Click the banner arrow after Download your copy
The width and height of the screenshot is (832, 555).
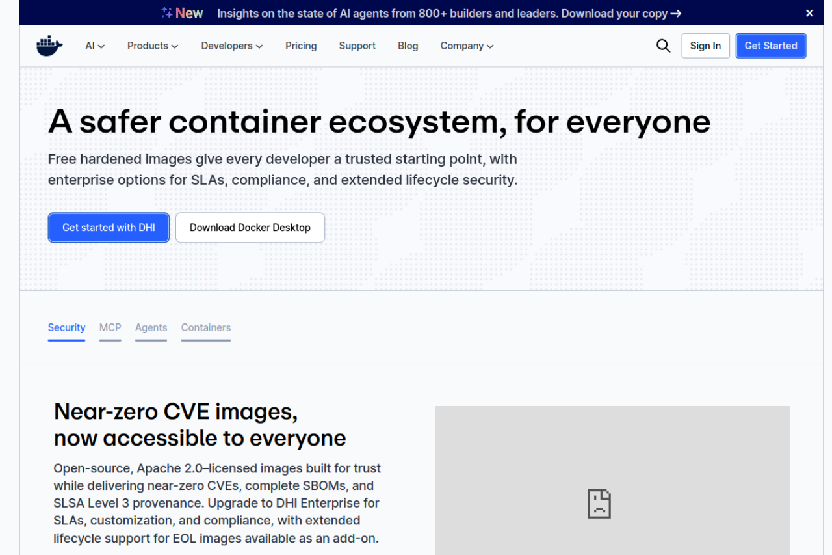(x=676, y=13)
